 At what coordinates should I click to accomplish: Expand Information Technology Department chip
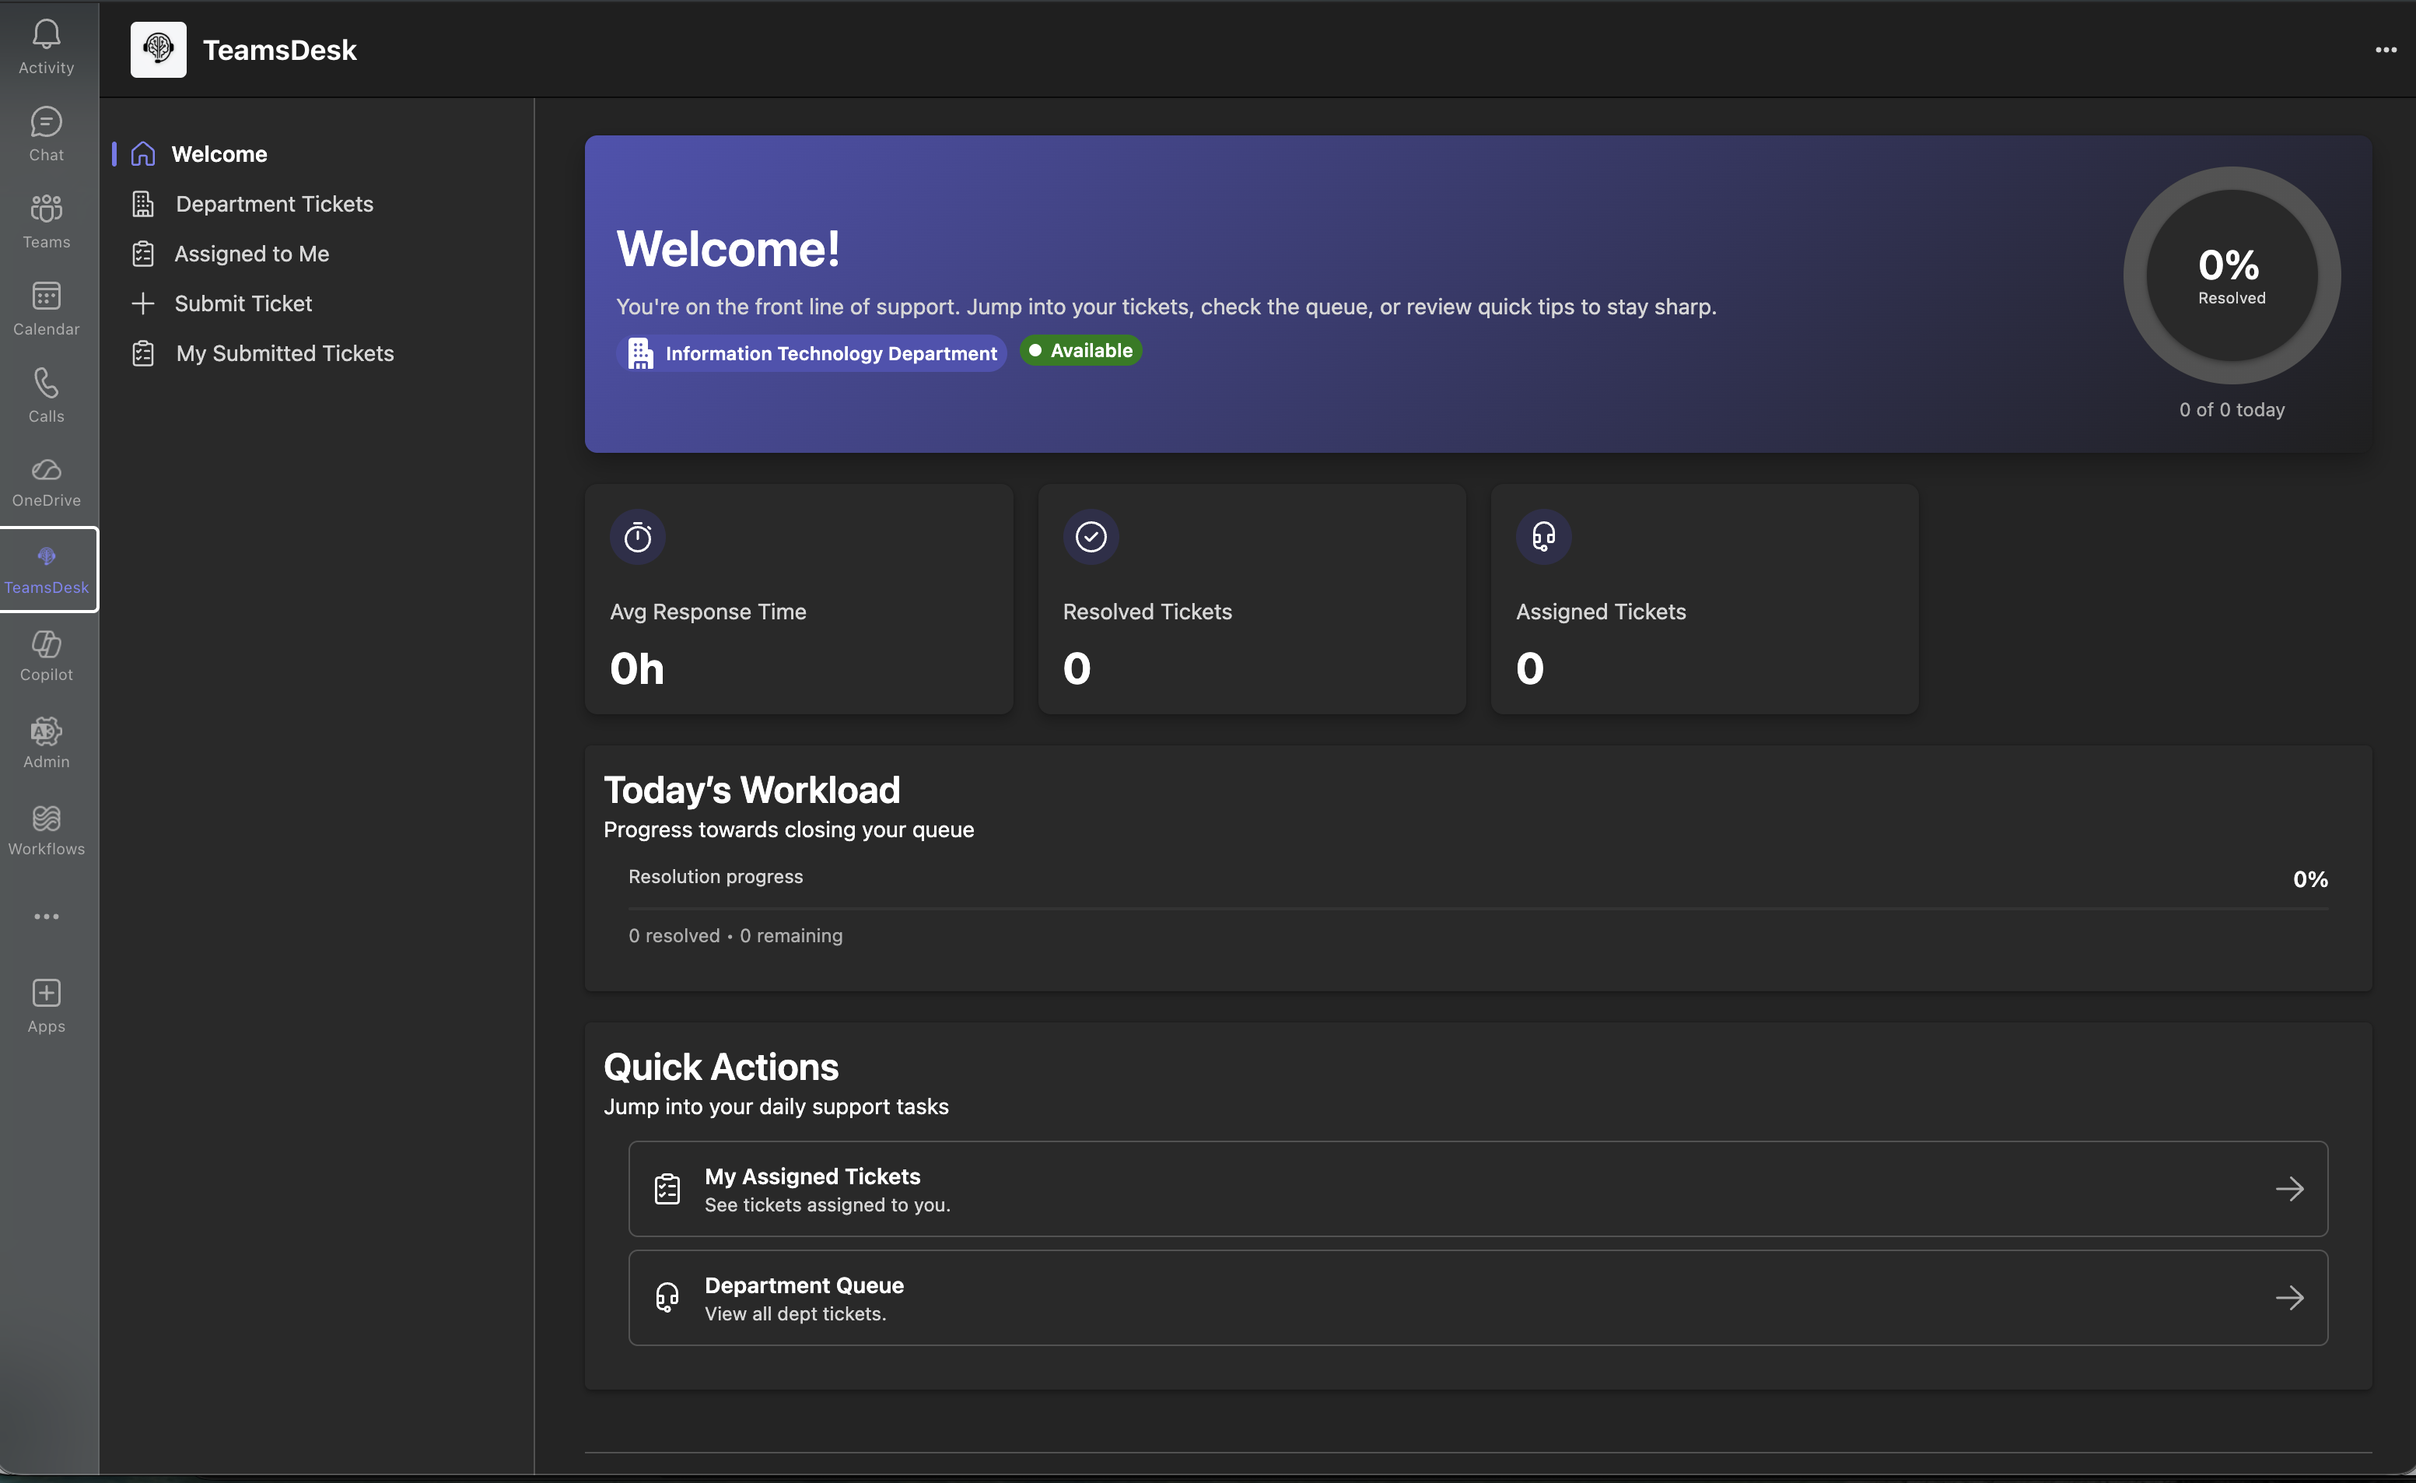(x=812, y=353)
